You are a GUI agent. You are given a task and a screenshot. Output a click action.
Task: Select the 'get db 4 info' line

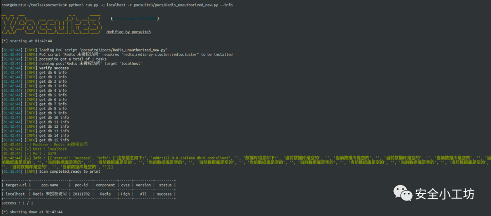pos(34,90)
